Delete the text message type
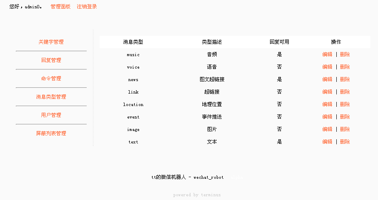The height and width of the screenshot is (200, 378). point(345,142)
